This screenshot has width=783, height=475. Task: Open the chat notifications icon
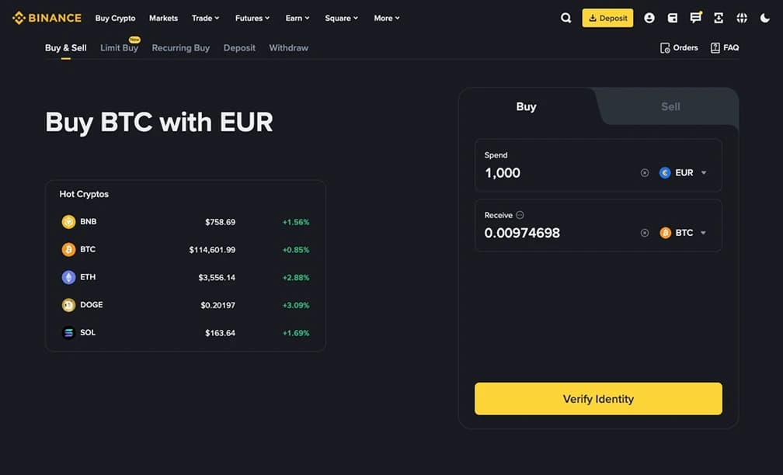[695, 17]
